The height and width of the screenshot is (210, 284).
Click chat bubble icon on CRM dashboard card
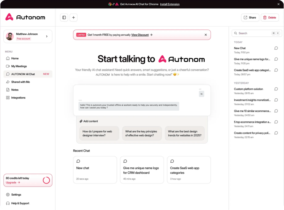point(125,161)
